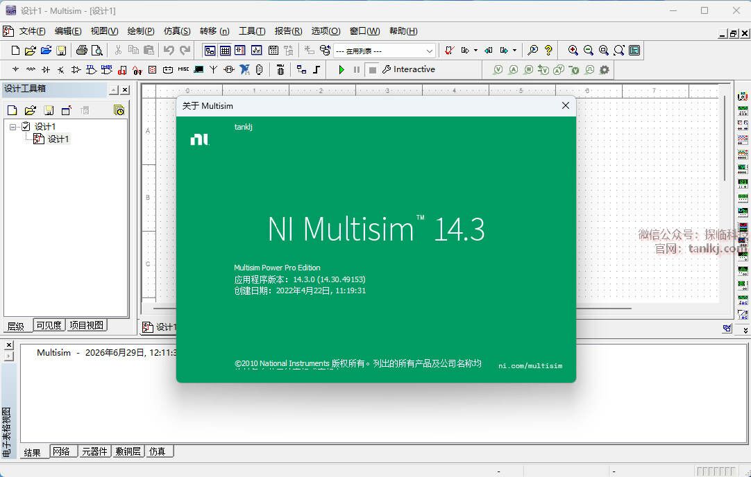Image resolution: width=751 pixels, height=477 pixels.
Task: Open the 编辑(E) menu
Action: point(68,31)
